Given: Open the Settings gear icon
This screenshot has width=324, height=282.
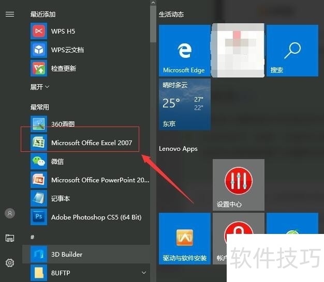Looking at the screenshot, I should pyautogui.click(x=10, y=262).
